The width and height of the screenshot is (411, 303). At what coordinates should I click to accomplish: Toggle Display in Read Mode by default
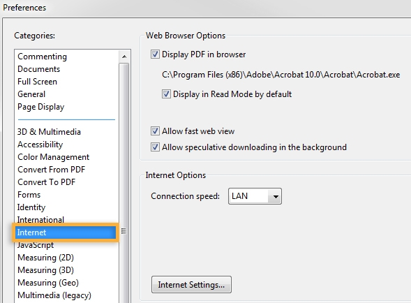[x=166, y=94]
